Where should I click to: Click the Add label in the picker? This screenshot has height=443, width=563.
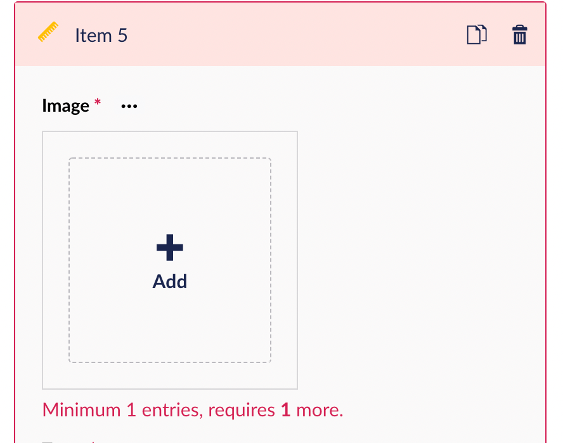[170, 282]
